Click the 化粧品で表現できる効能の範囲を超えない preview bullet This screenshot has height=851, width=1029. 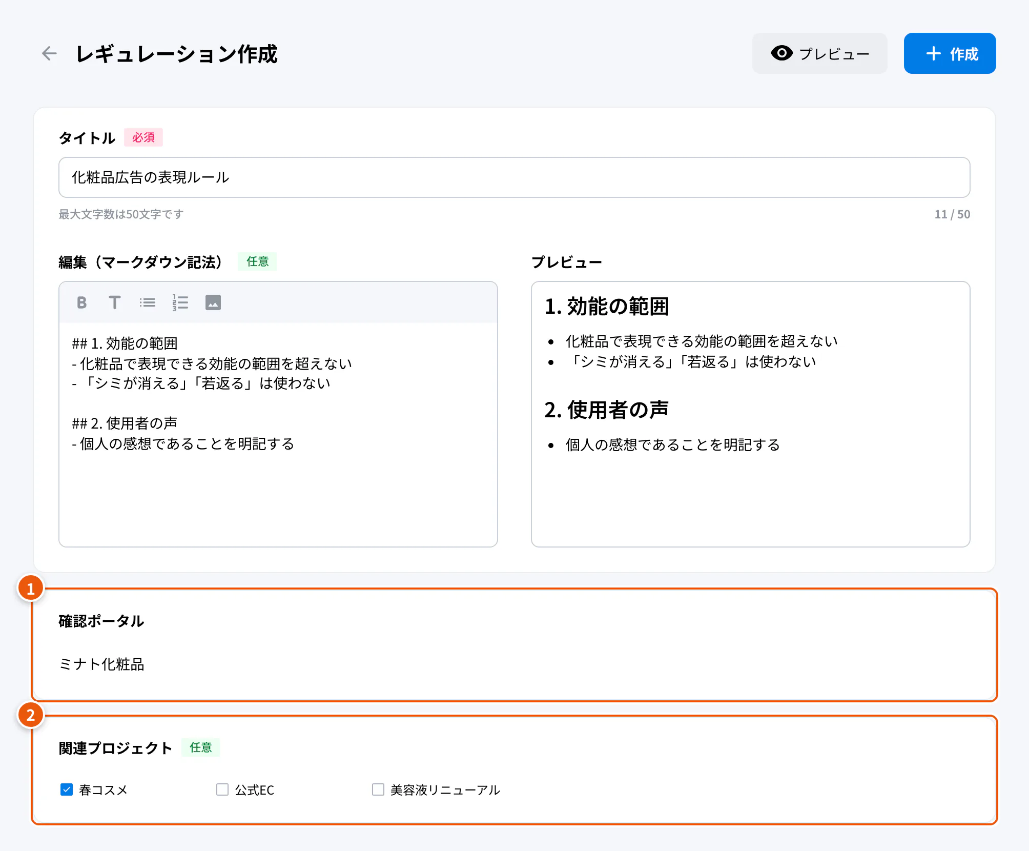(x=702, y=341)
